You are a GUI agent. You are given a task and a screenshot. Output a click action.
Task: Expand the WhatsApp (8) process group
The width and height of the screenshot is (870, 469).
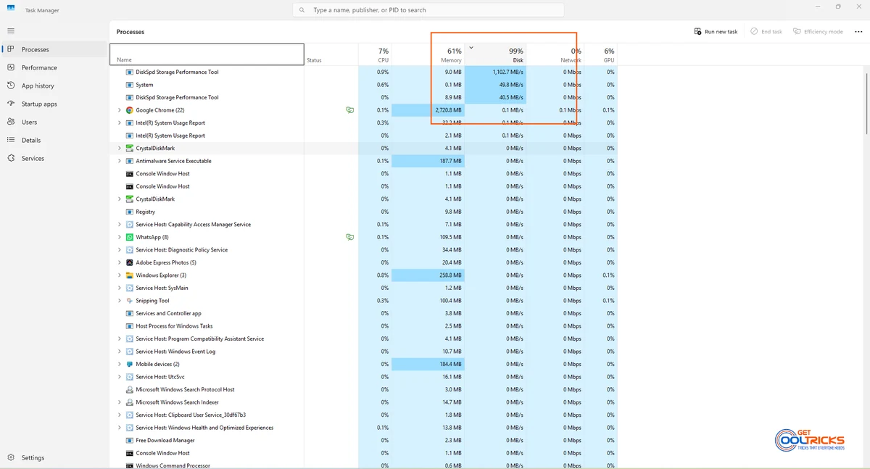[120, 237]
